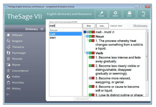156x107 pixels.
Task: Hide the work pad panel
Action: pyautogui.click(x=82, y=99)
